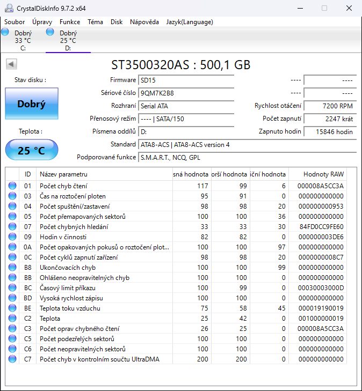
Task: Click the previous disk arrow button
Action: click(11, 64)
